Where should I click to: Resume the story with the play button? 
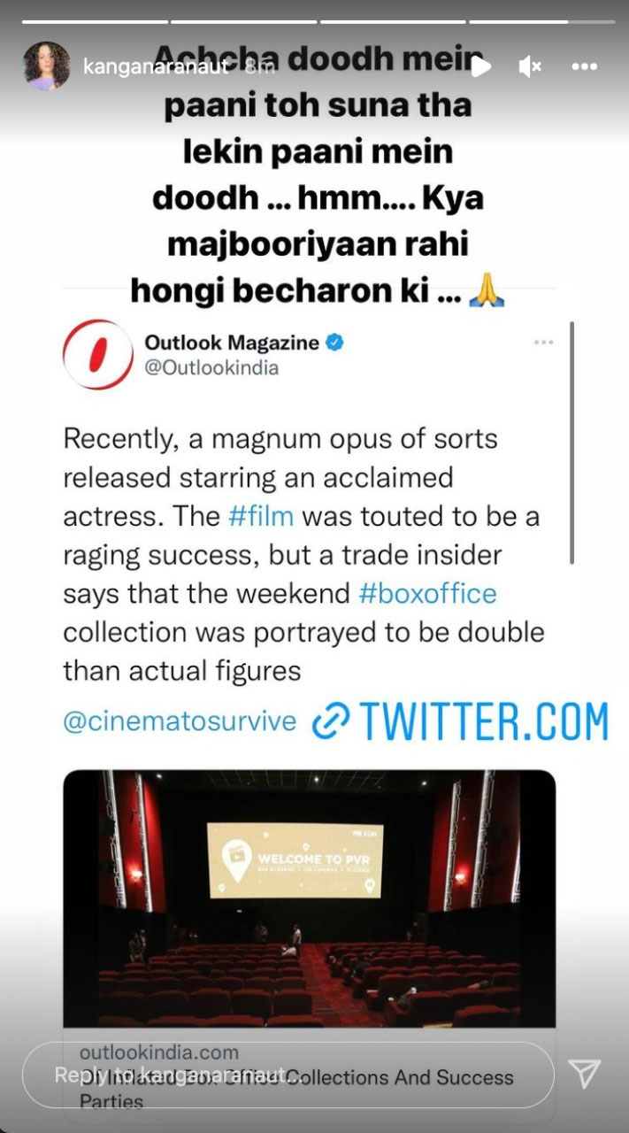tap(480, 66)
